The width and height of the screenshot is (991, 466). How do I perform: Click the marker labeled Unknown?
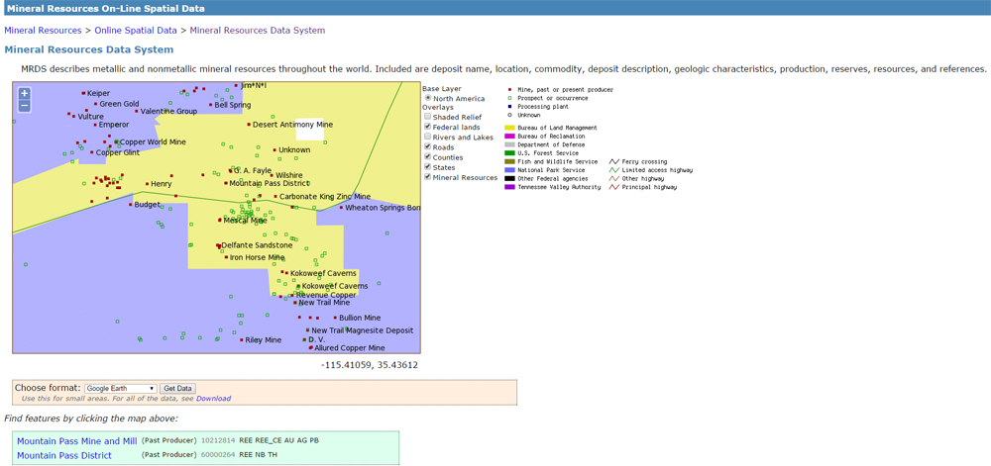tap(275, 150)
